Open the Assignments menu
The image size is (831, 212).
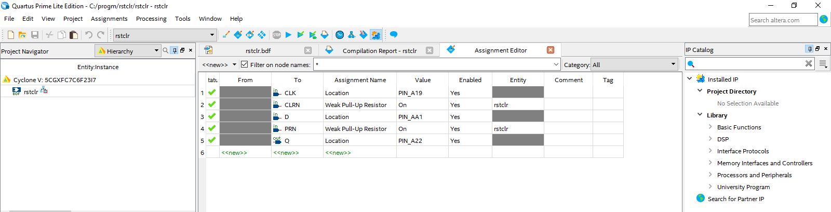pyautogui.click(x=109, y=19)
